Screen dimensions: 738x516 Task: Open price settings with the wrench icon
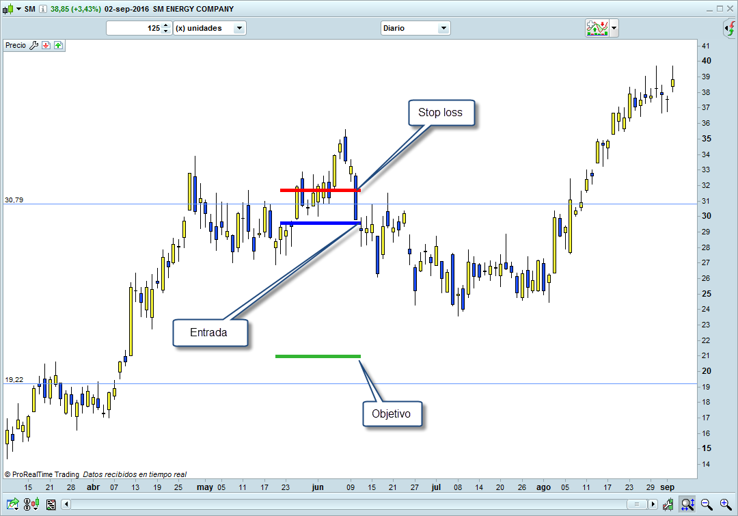(33, 45)
